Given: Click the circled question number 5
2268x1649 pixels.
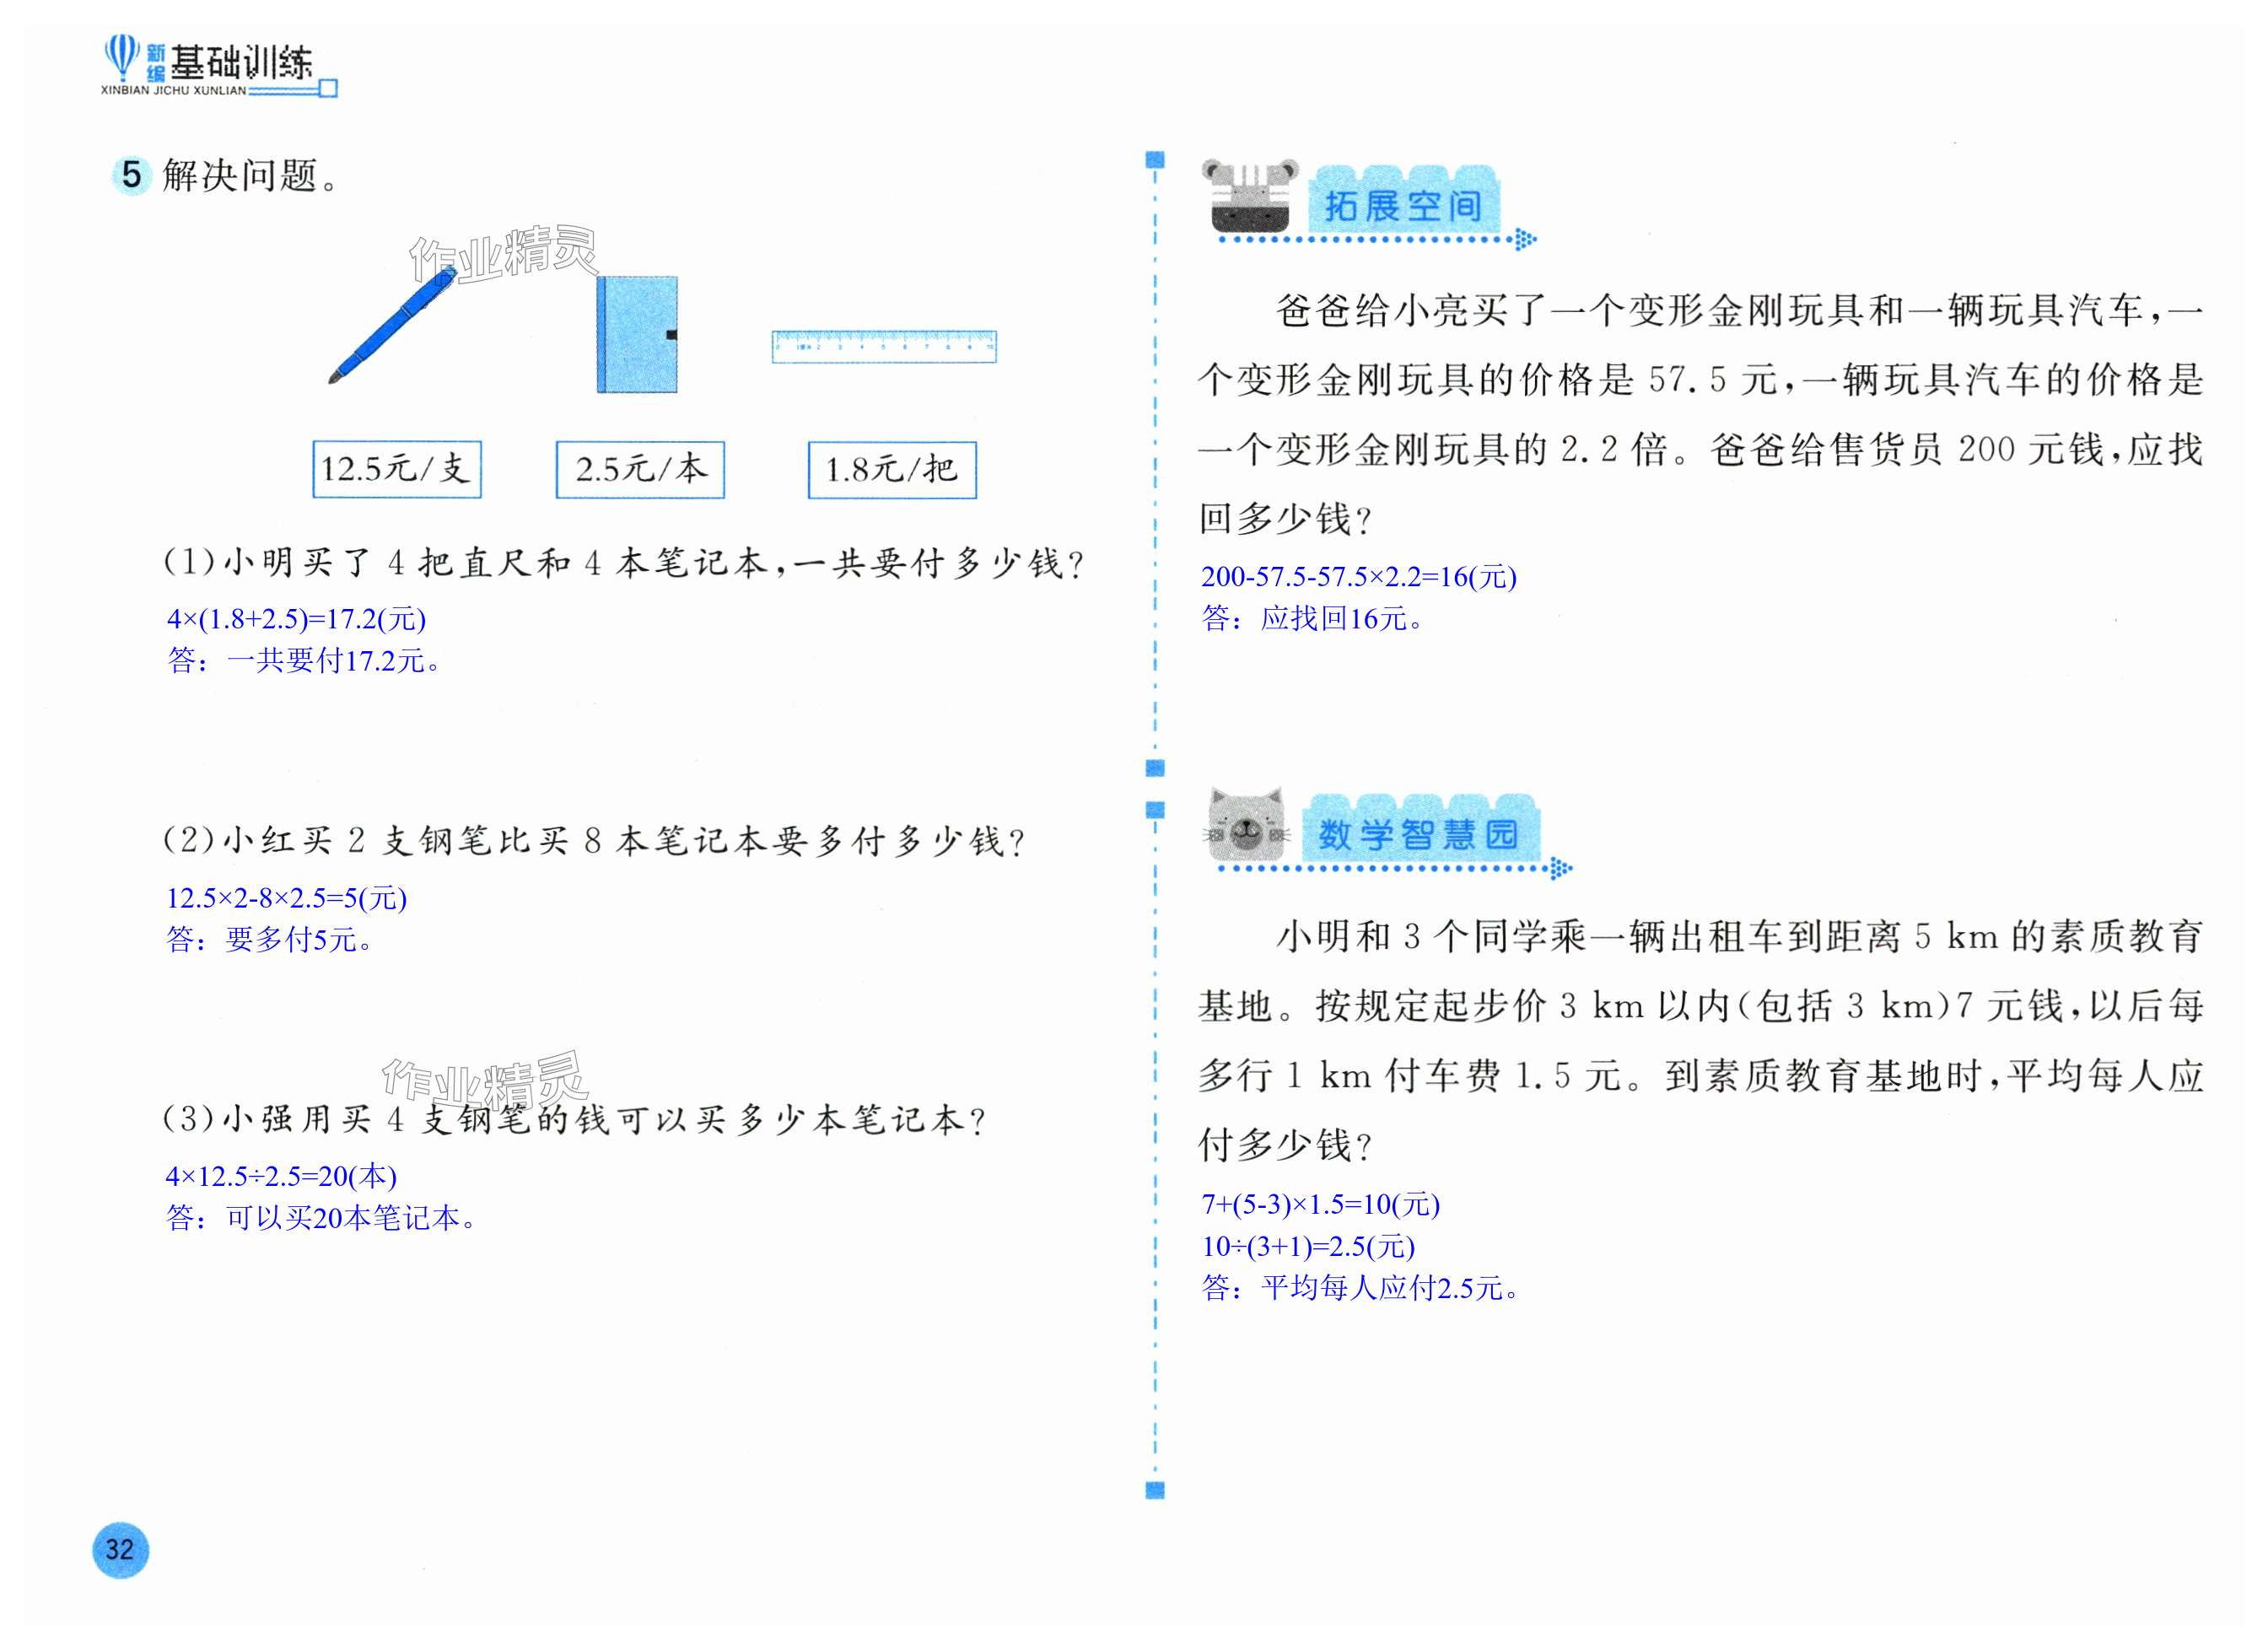Looking at the screenshot, I should [x=131, y=175].
